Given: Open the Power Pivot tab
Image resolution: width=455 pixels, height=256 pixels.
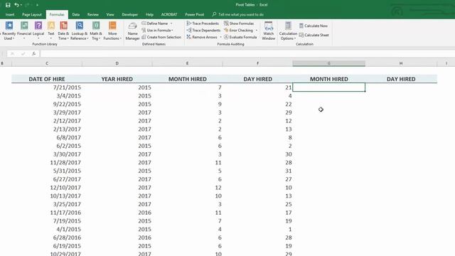Looking at the screenshot, I should pos(194,14).
